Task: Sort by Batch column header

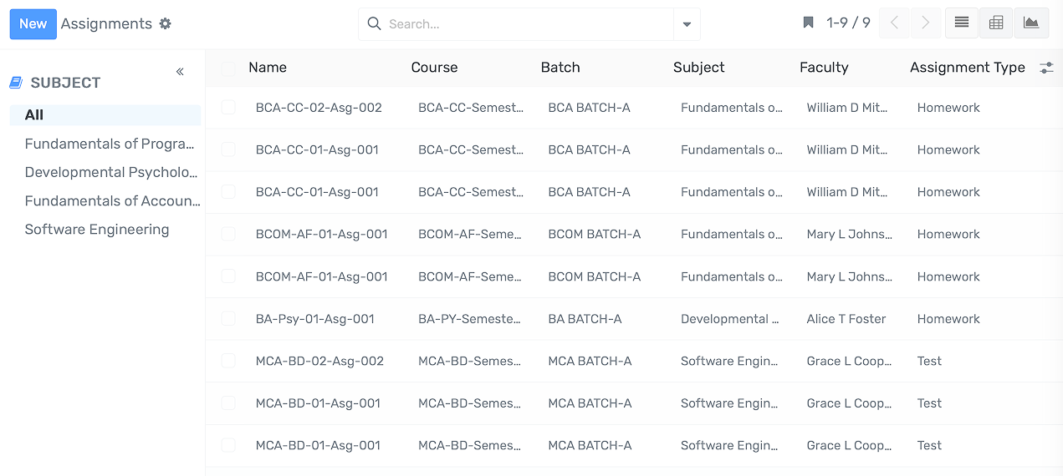Action: tap(560, 68)
